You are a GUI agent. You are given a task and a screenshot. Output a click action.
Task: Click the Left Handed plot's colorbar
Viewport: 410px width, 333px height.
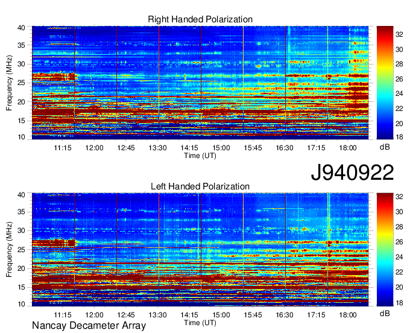click(385, 250)
